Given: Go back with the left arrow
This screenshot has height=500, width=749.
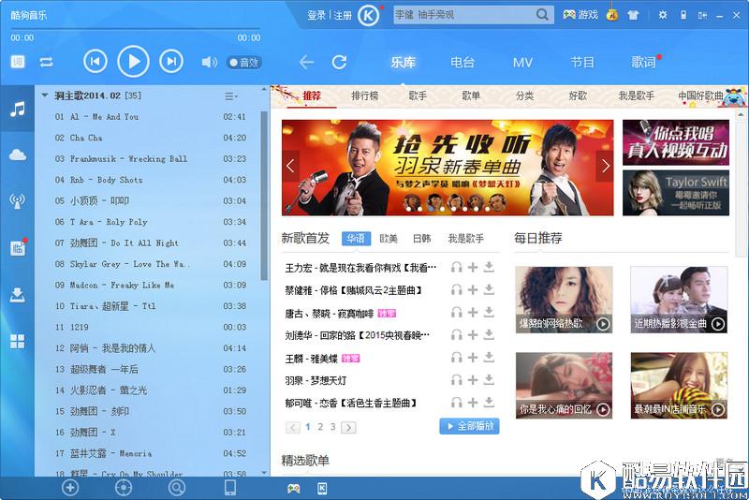Looking at the screenshot, I should (306, 62).
